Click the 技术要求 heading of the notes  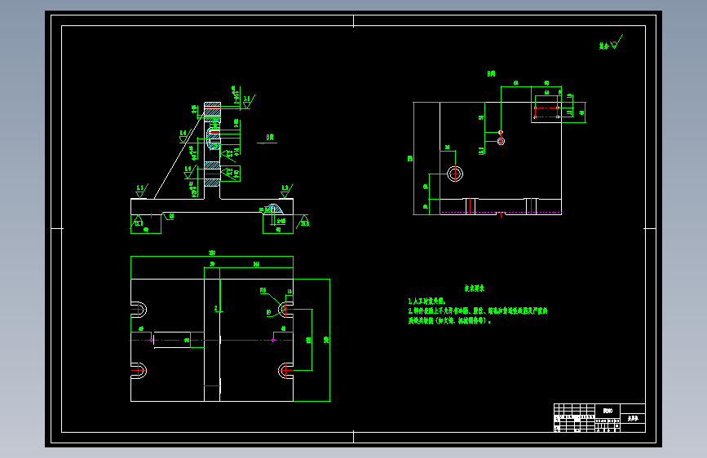(475, 288)
